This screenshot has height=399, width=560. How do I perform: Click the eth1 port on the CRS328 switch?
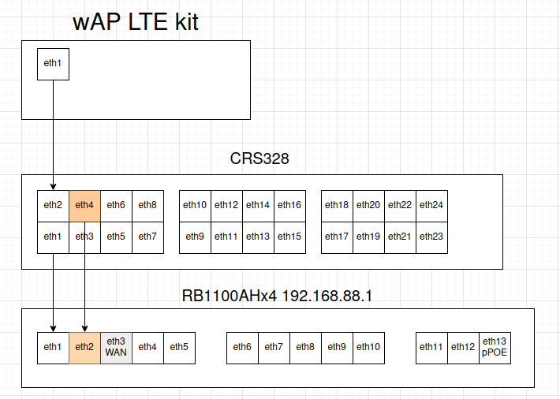[x=53, y=237]
